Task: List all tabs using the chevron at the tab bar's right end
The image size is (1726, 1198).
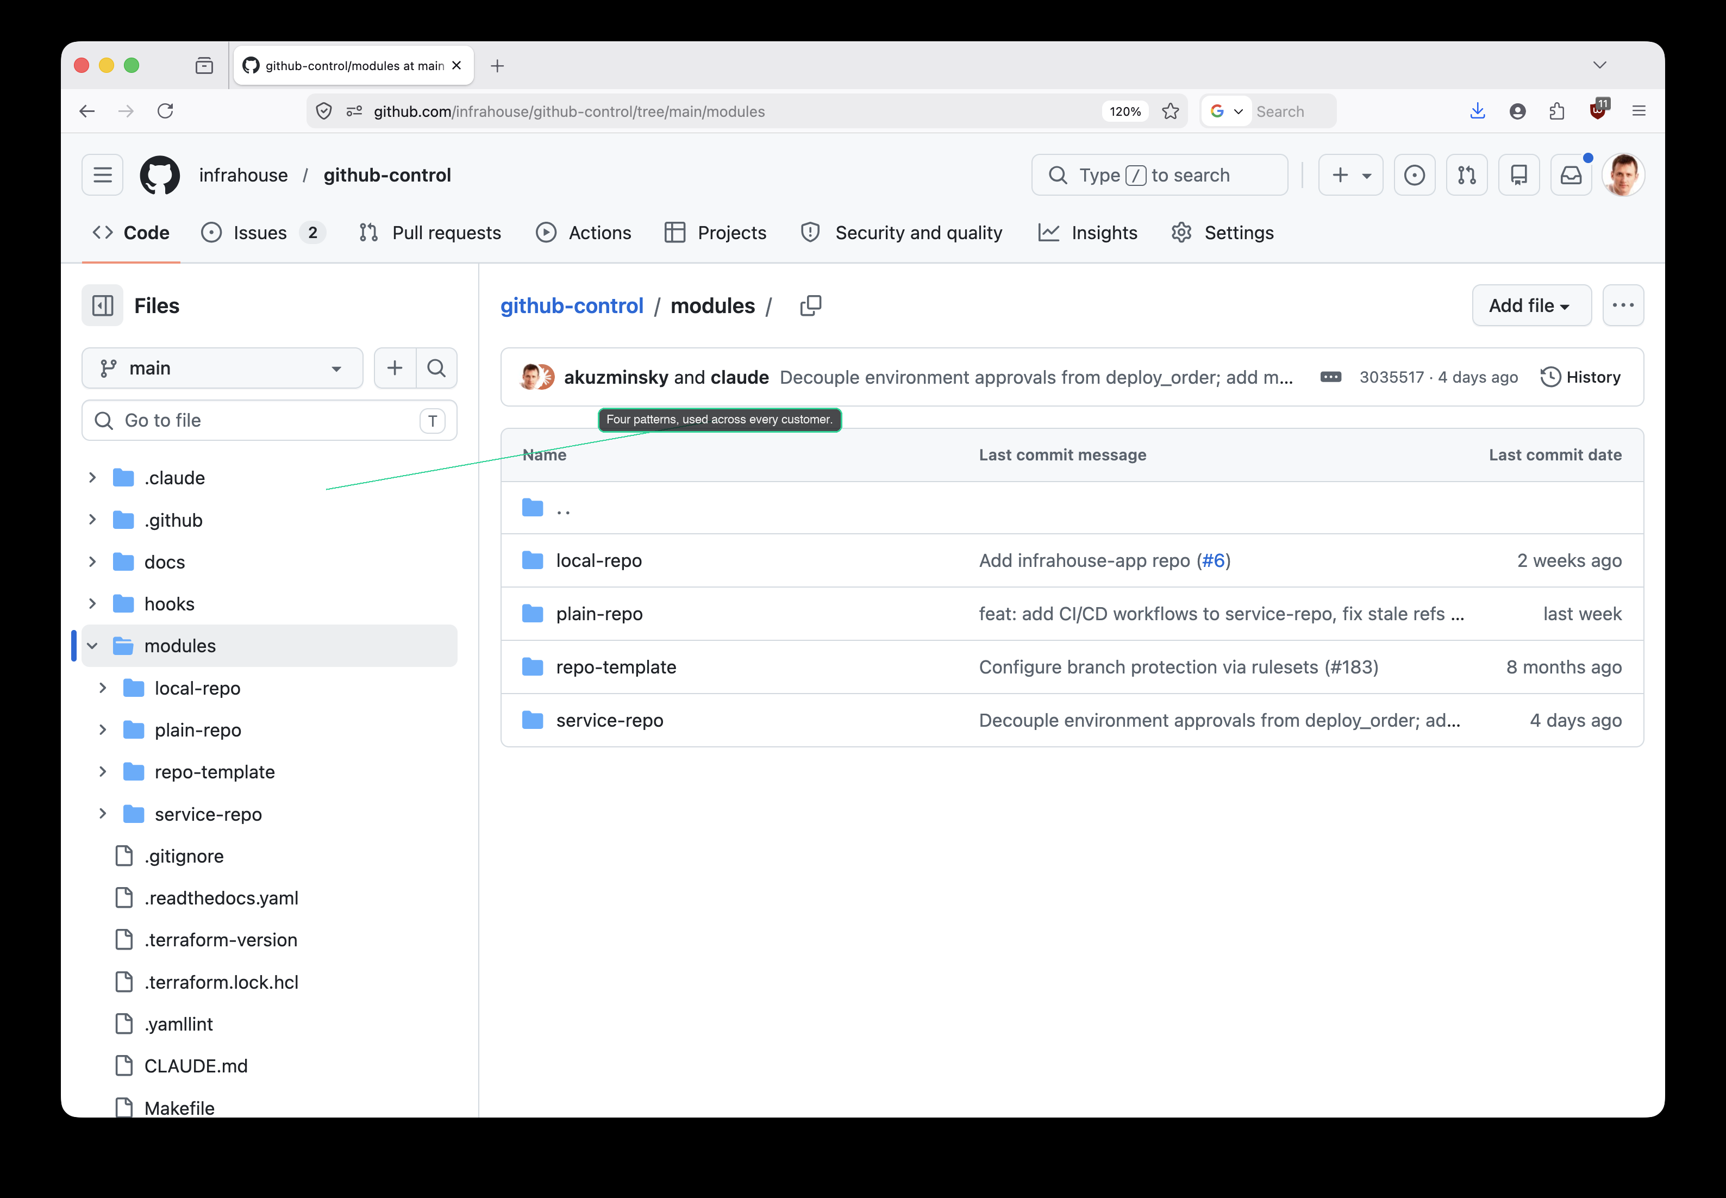Action: click(x=1599, y=65)
